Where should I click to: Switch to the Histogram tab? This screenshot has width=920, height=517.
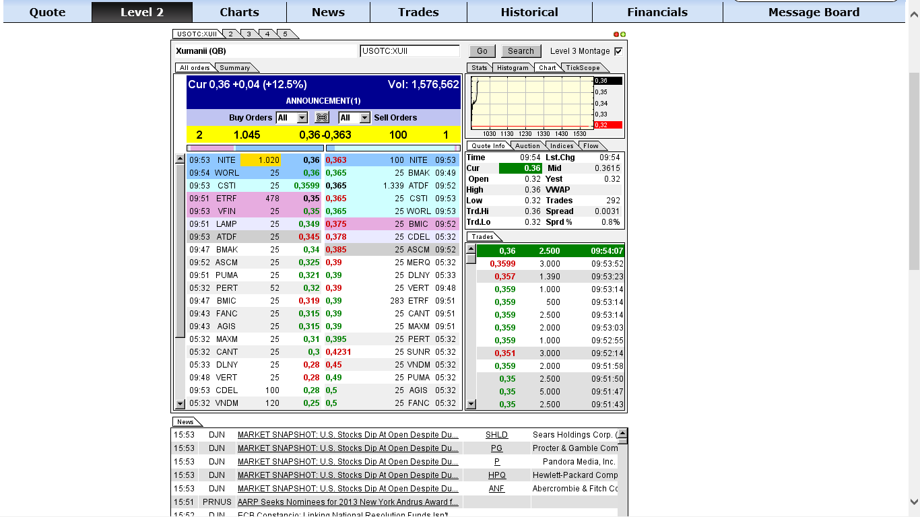tap(513, 68)
